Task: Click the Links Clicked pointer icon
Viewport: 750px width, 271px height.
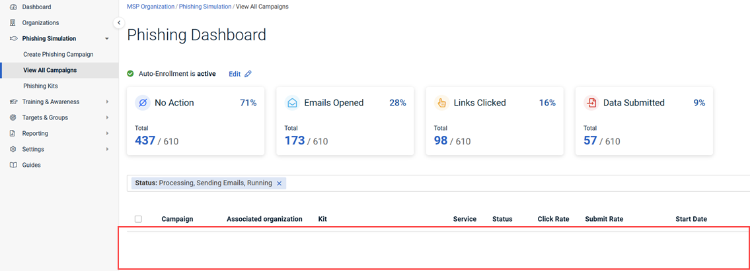Action: click(441, 103)
